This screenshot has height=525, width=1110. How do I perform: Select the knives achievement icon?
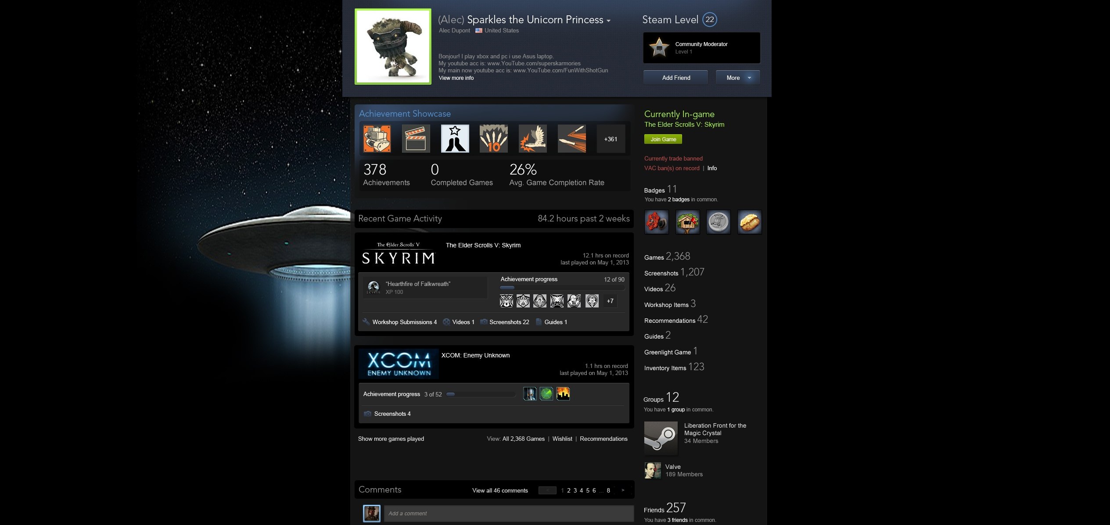pos(572,139)
